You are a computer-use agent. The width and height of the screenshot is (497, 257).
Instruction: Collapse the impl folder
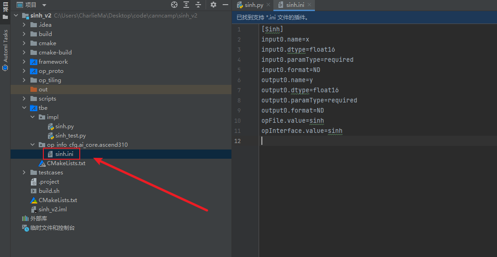(32, 117)
